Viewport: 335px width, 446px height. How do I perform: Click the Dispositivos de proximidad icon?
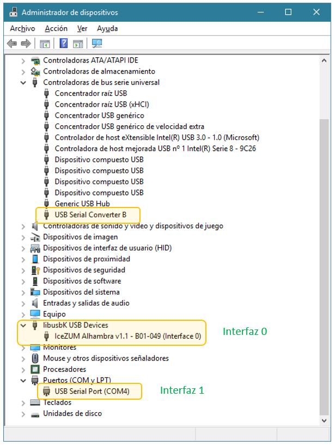[x=35, y=259]
